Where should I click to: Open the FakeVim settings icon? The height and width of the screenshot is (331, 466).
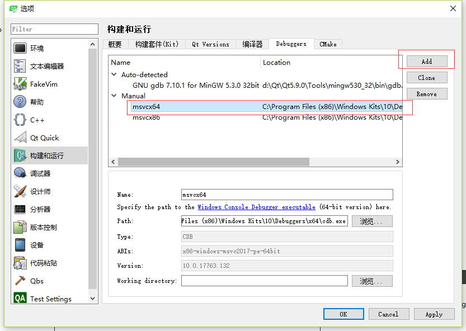(20, 84)
